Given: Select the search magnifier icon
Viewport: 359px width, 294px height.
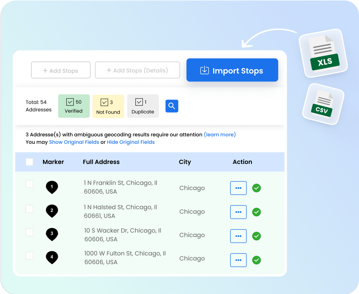Looking at the screenshot, I should point(172,106).
